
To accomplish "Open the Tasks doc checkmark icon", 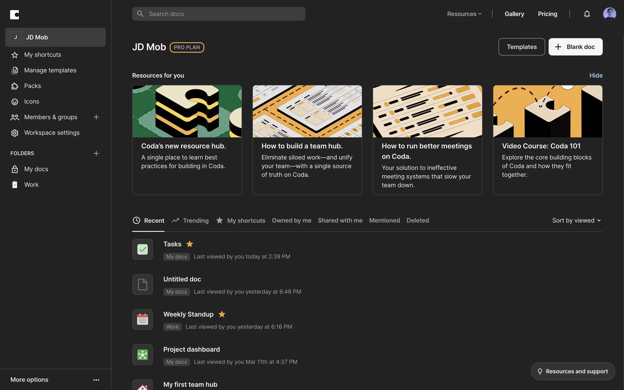I will click(142, 250).
